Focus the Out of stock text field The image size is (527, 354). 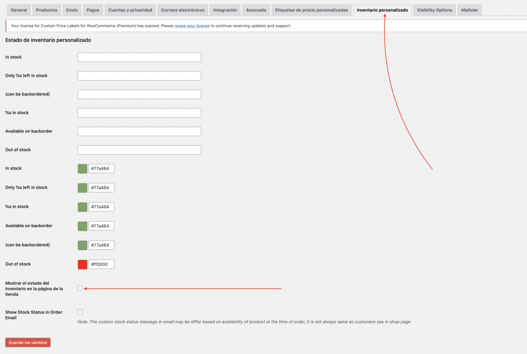(x=139, y=150)
